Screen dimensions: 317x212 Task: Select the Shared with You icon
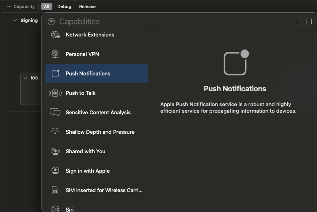click(55, 151)
